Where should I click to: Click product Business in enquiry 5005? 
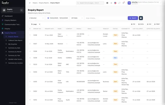106,82
